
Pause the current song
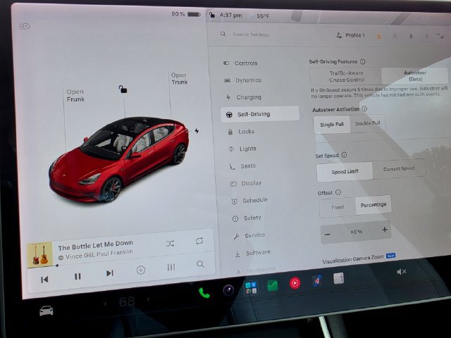(x=78, y=276)
